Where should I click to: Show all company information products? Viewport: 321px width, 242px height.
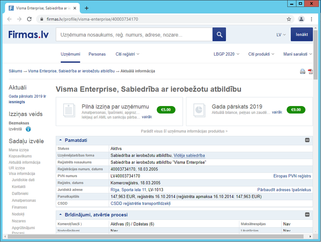tap(184, 131)
